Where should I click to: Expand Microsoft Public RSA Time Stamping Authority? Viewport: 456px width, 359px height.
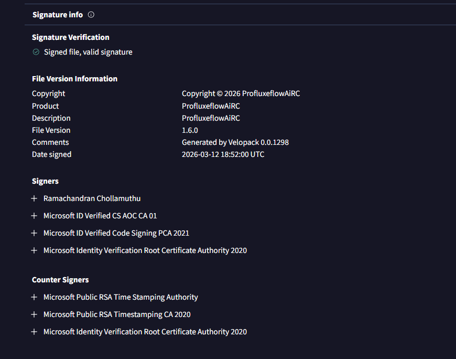click(x=34, y=297)
